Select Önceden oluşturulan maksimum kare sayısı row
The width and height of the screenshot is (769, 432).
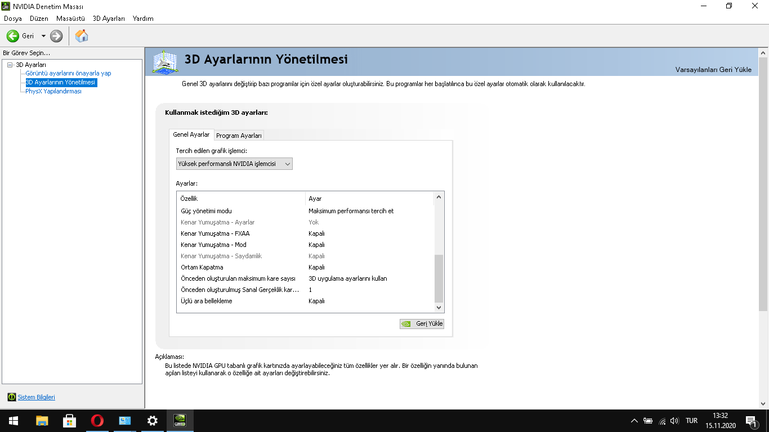pos(306,278)
